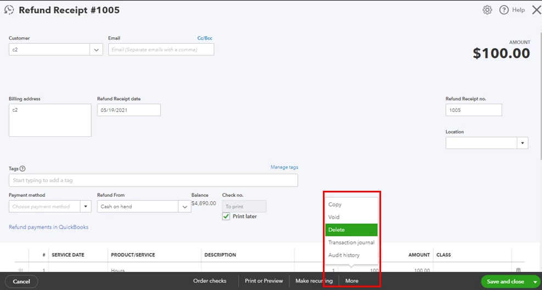Close the Refund Receipt window
542x290 pixels.
point(535,10)
